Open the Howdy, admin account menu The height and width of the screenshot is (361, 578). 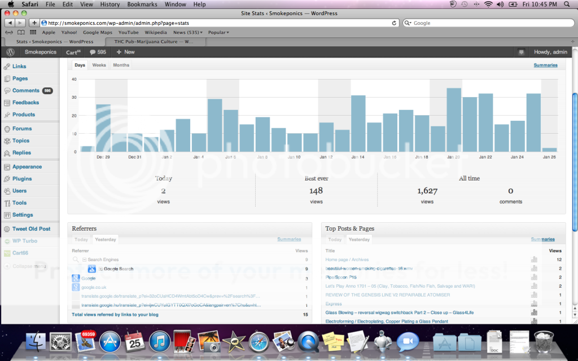click(550, 52)
